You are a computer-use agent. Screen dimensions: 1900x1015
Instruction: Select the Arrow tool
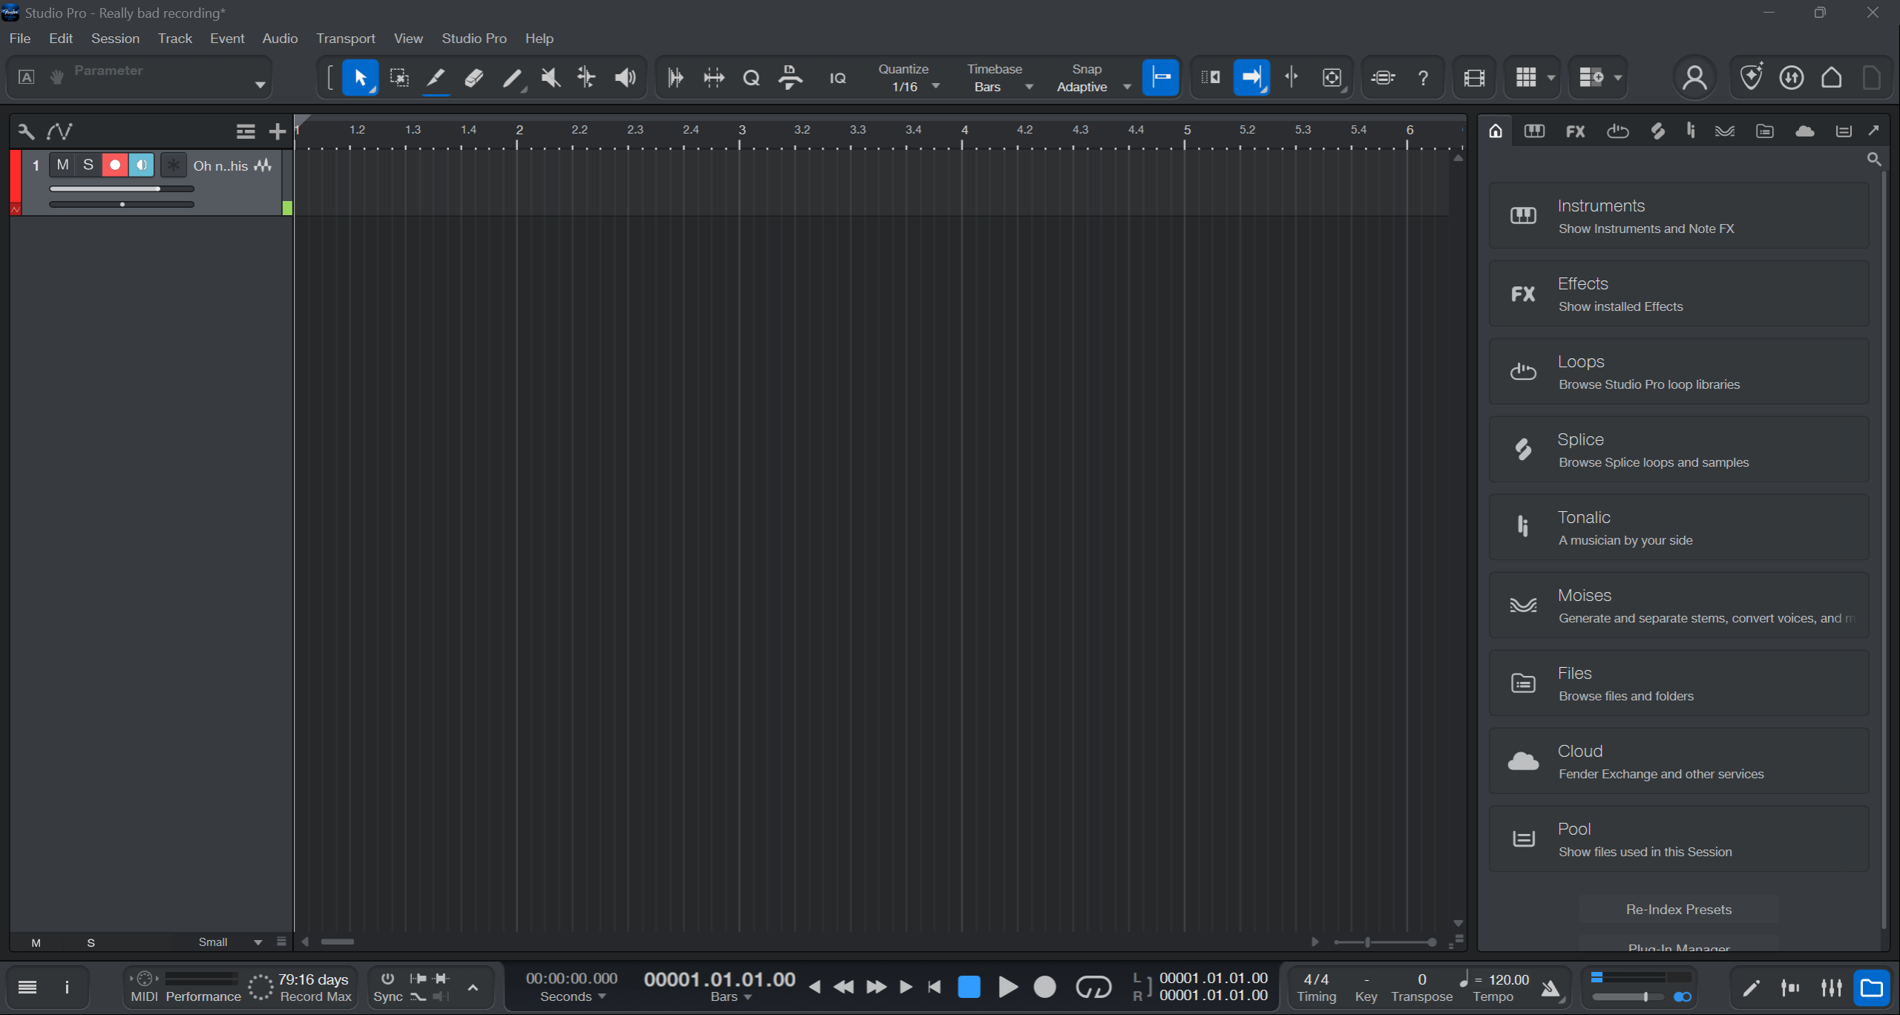click(x=360, y=77)
